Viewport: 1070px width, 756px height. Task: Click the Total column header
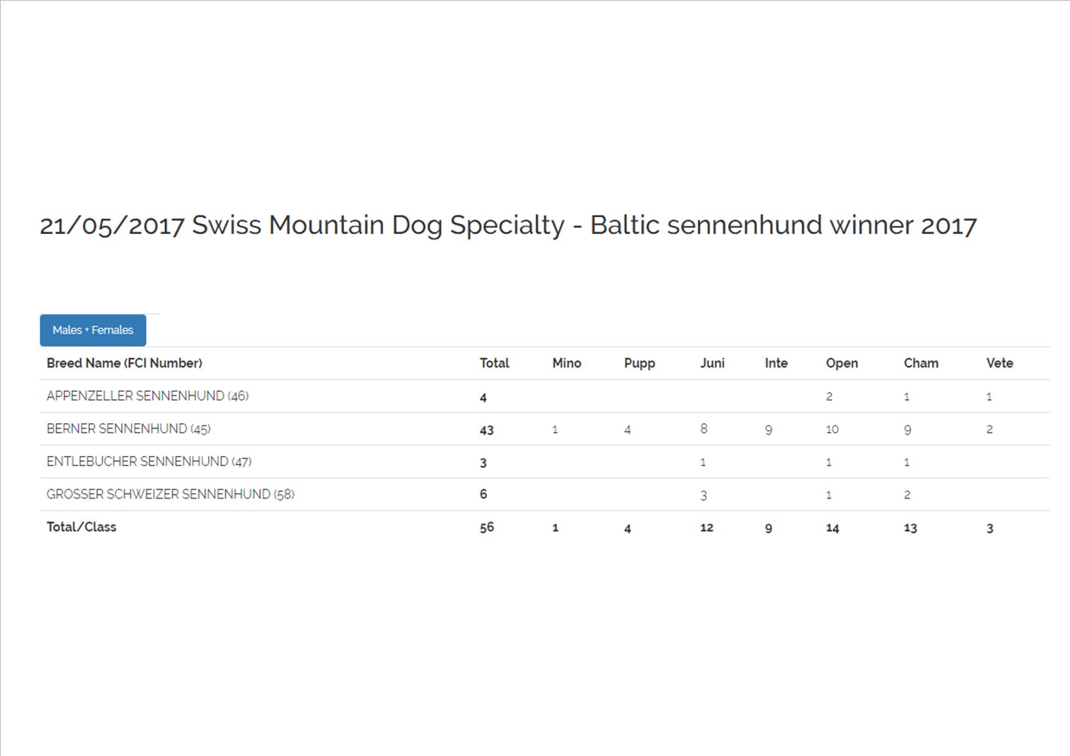coord(494,363)
